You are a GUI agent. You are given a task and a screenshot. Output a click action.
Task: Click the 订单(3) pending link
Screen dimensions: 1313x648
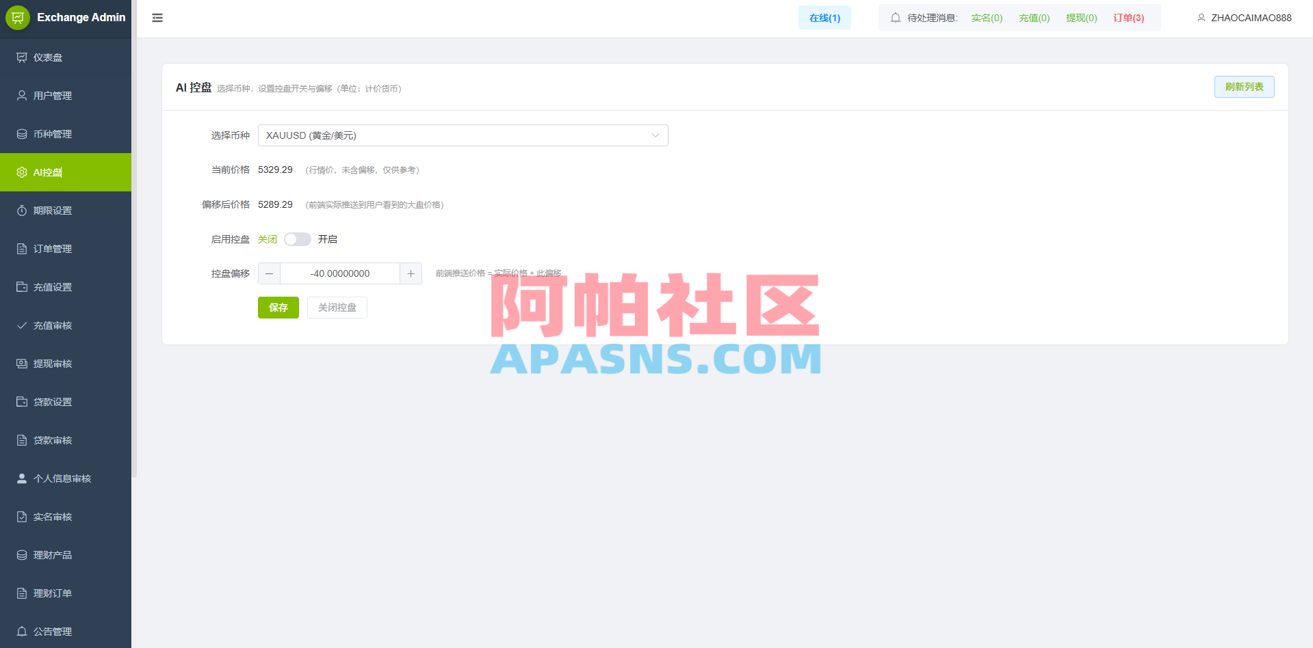pyautogui.click(x=1128, y=18)
